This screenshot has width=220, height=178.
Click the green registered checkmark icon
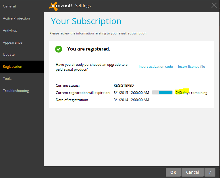(59, 49)
